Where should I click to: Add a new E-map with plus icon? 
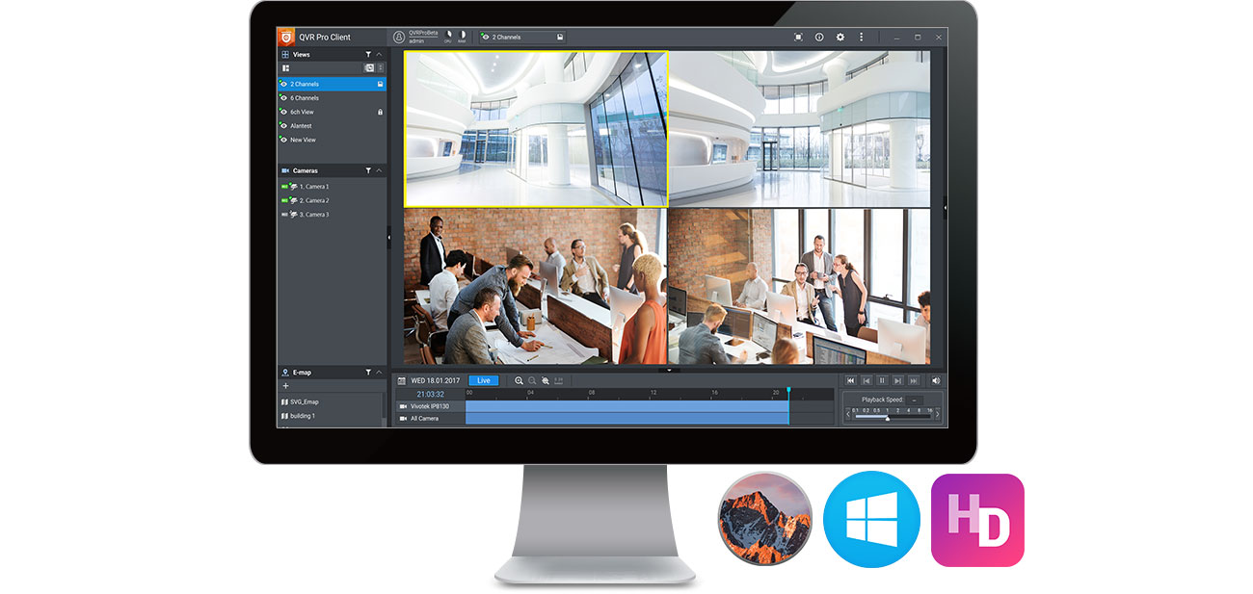coord(285,385)
